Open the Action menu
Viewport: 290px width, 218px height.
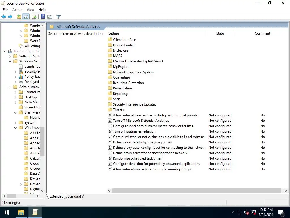pyautogui.click(x=17, y=10)
